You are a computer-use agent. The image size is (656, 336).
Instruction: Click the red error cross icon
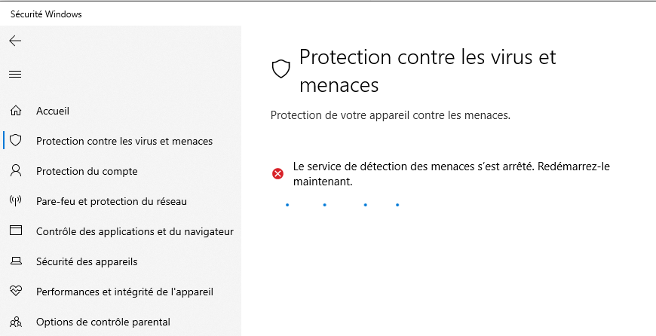coord(277,173)
